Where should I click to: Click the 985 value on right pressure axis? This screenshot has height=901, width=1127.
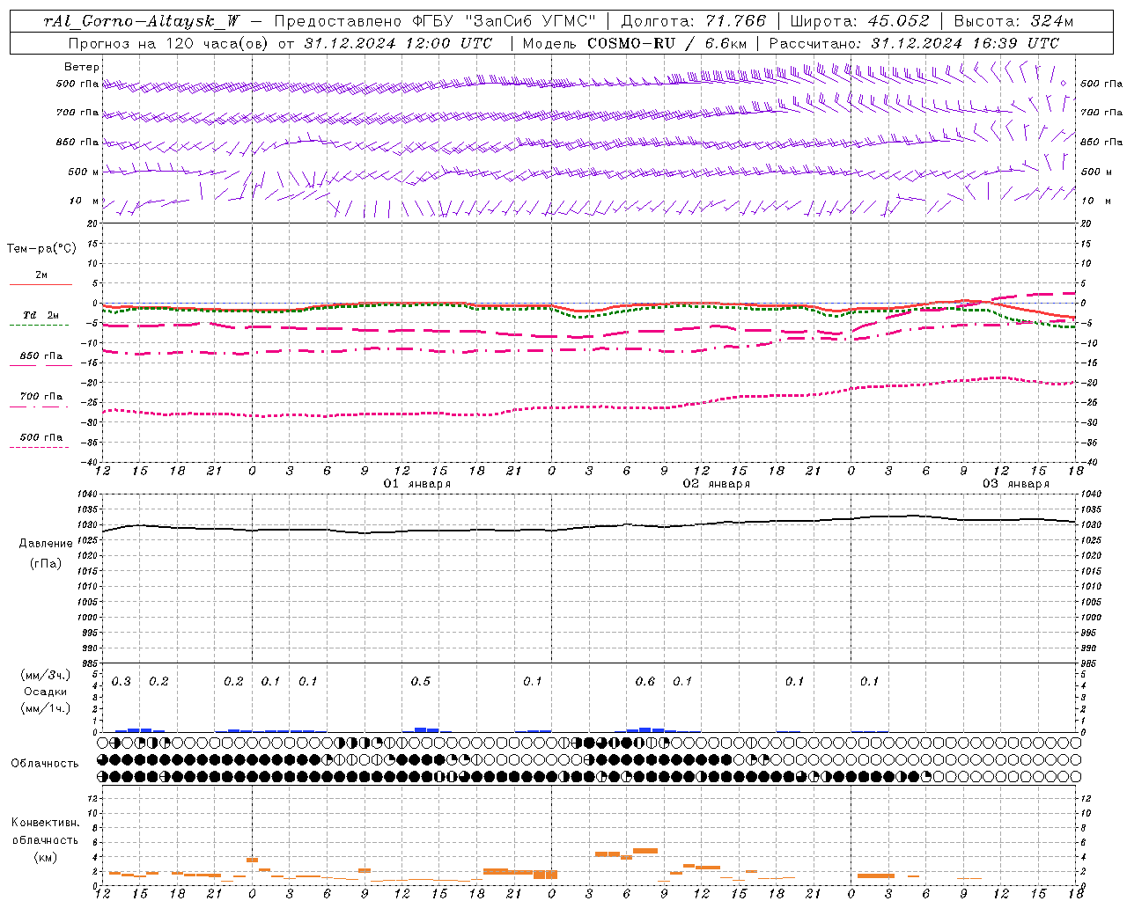click(x=1090, y=663)
